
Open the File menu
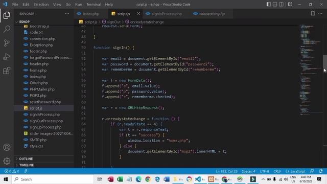(15, 5)
